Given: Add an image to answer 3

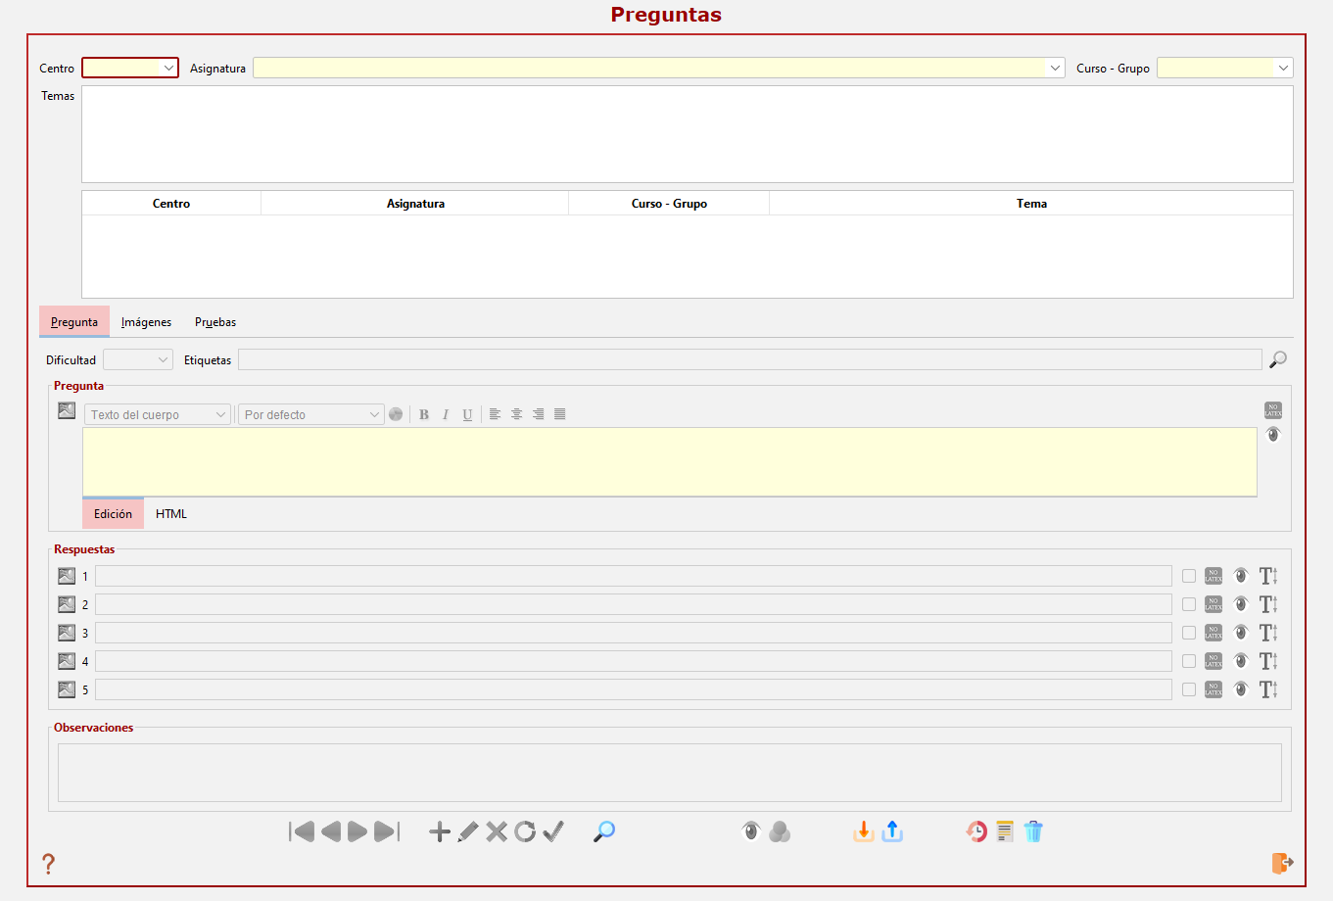Looking at the screenshot, I should pos(67,633).
